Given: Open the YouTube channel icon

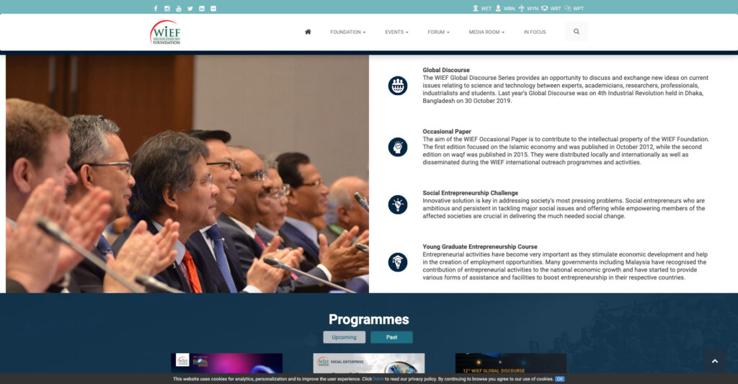Looking at the screenshot, I should [x=179, y=9].
